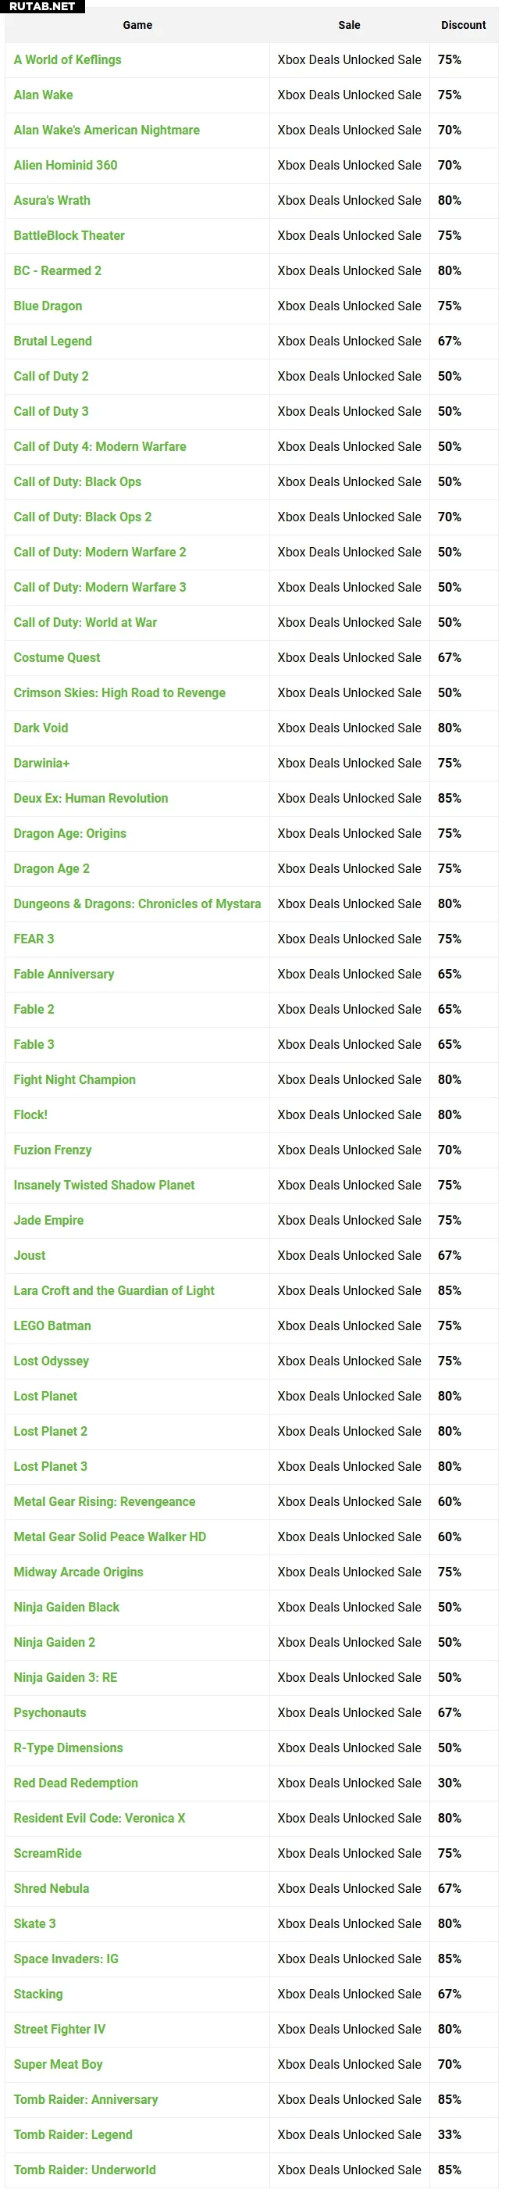Open the A World of Keflings link
This screenshot has height=2193, width=509.
(x=67, y=59)
